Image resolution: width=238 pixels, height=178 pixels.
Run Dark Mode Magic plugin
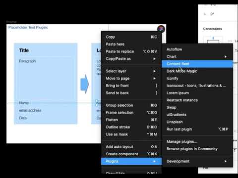pos(197,71)
